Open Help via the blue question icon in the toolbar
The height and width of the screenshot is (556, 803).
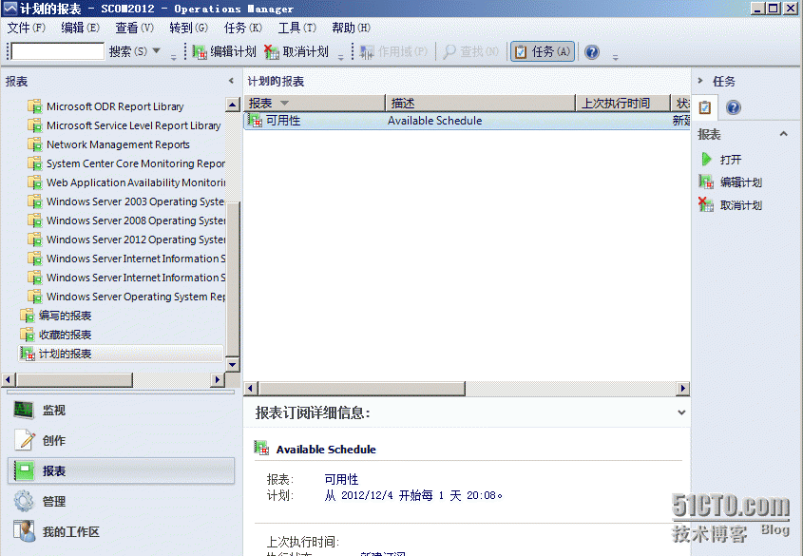point(592,51)
